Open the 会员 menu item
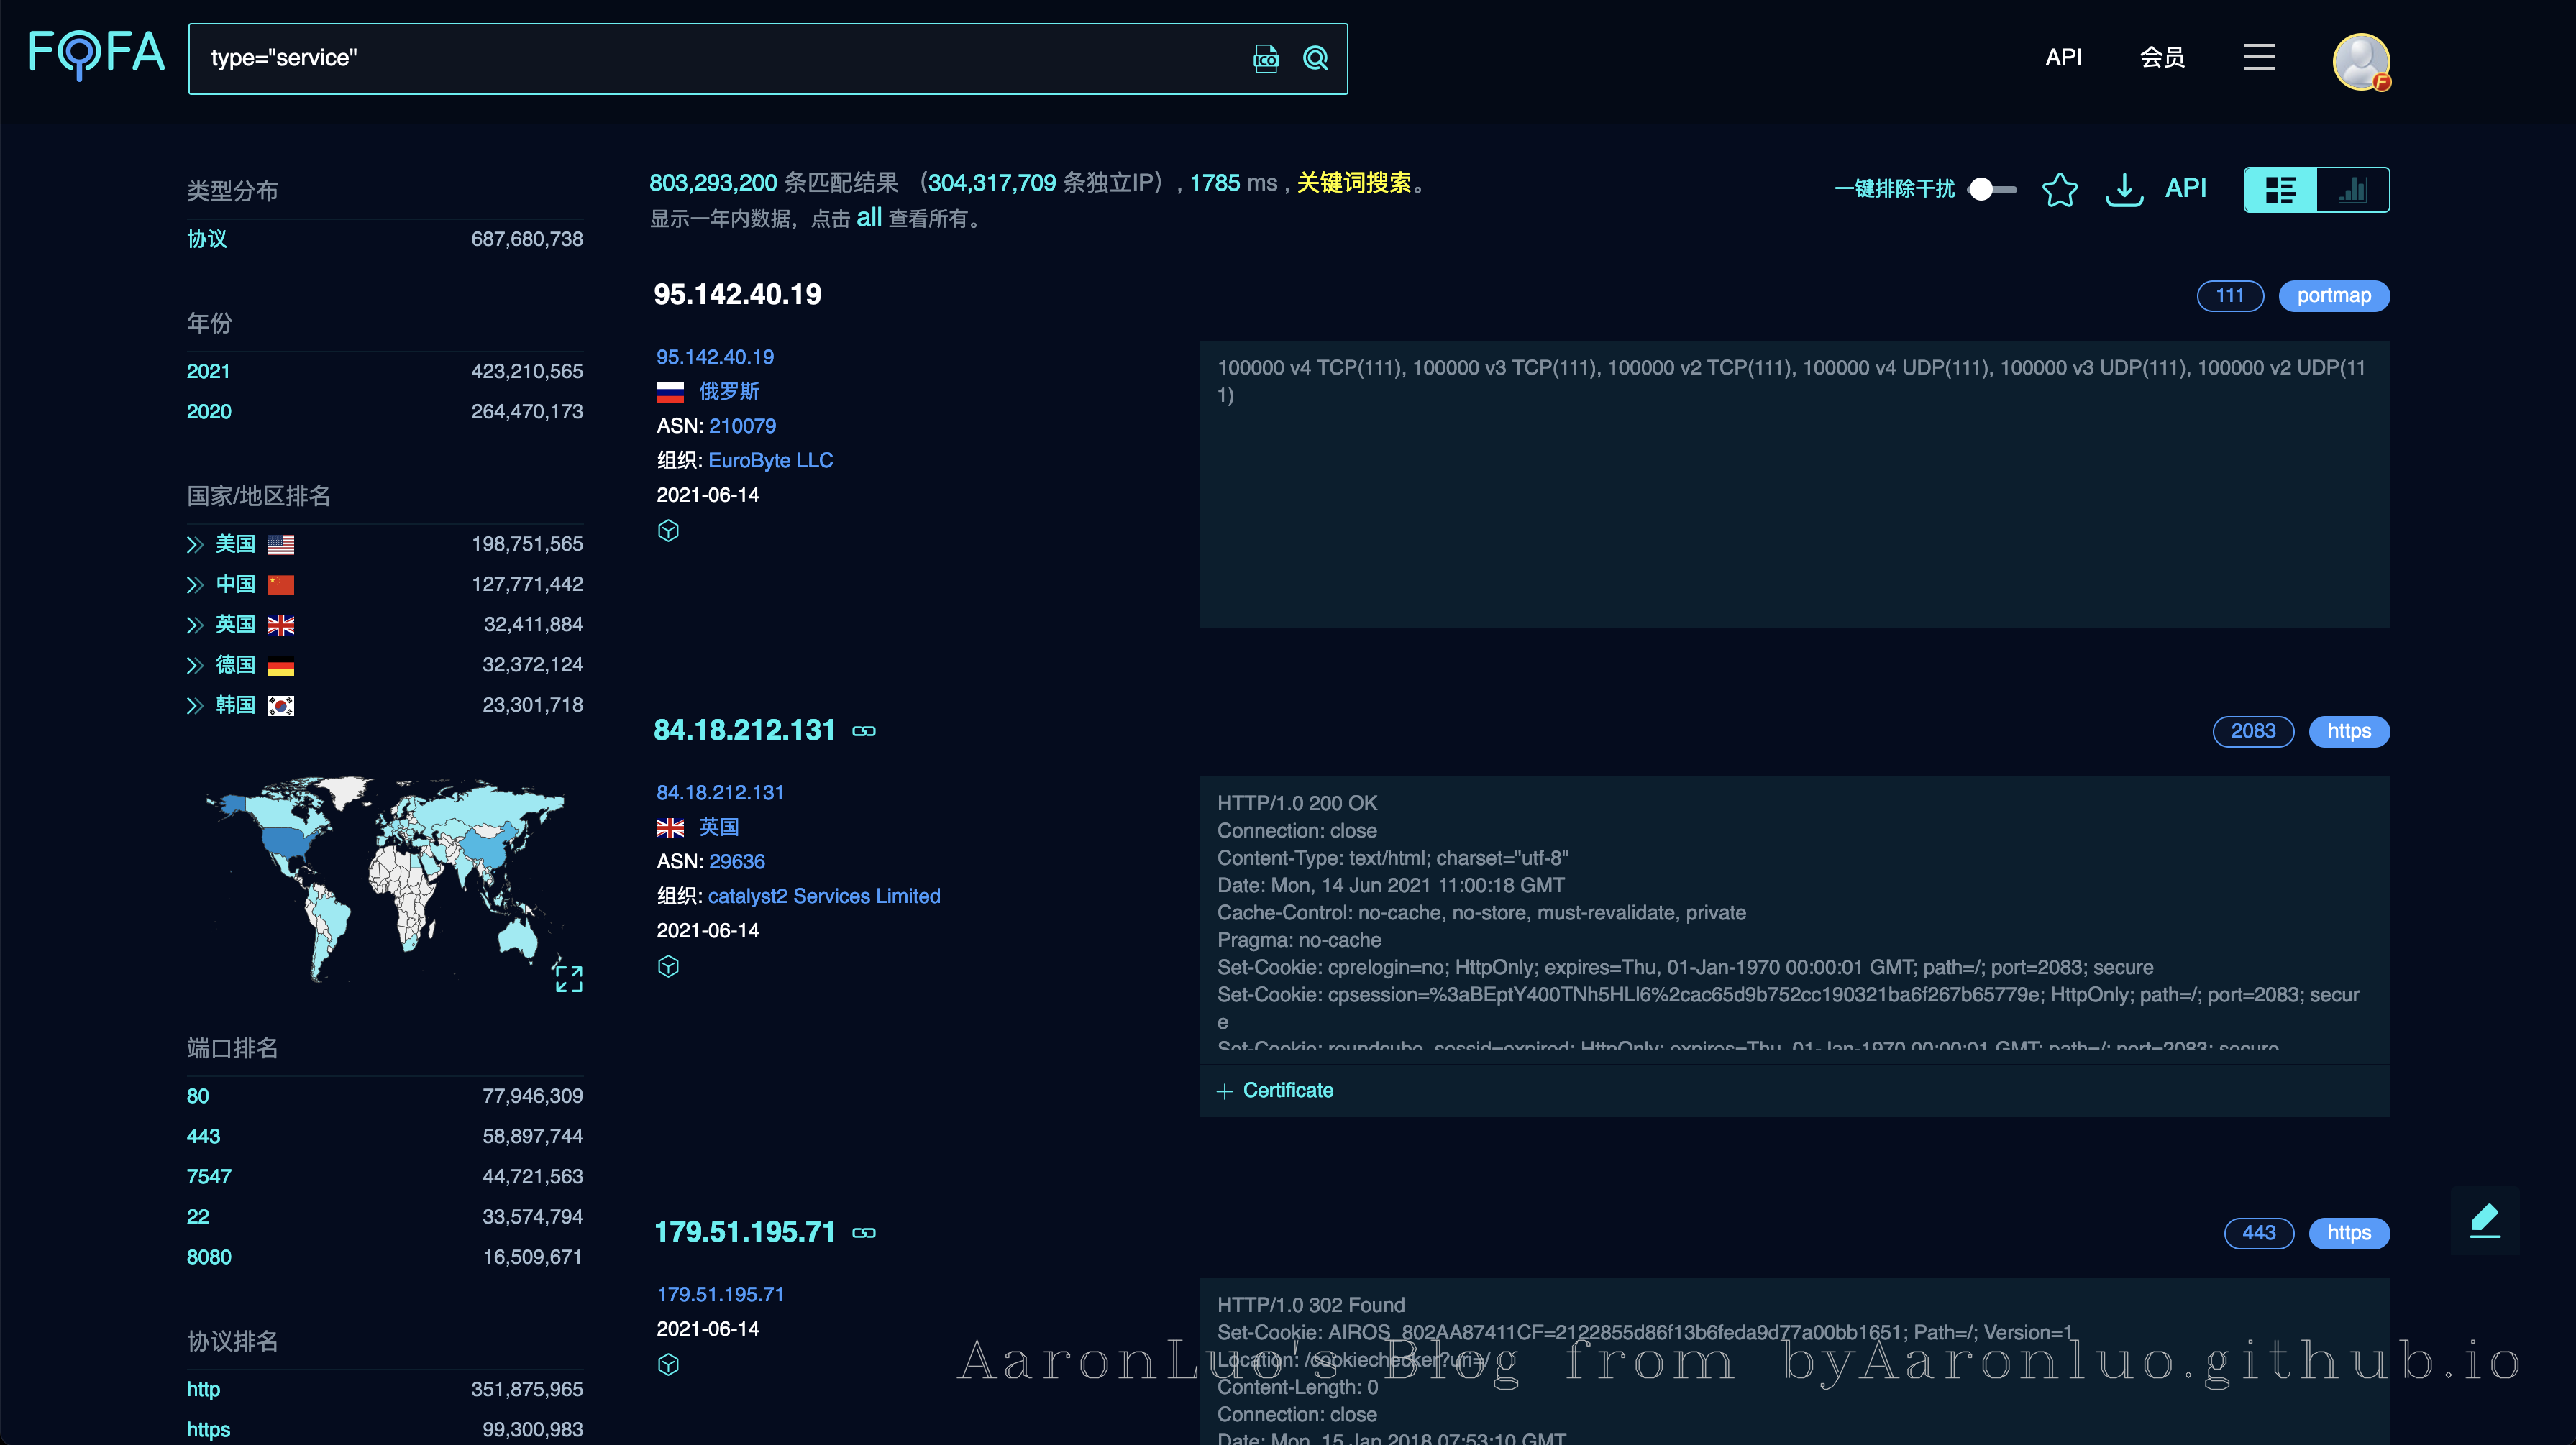Viewport: 2576px width, 1445px height. click(x=2162, y=57)
